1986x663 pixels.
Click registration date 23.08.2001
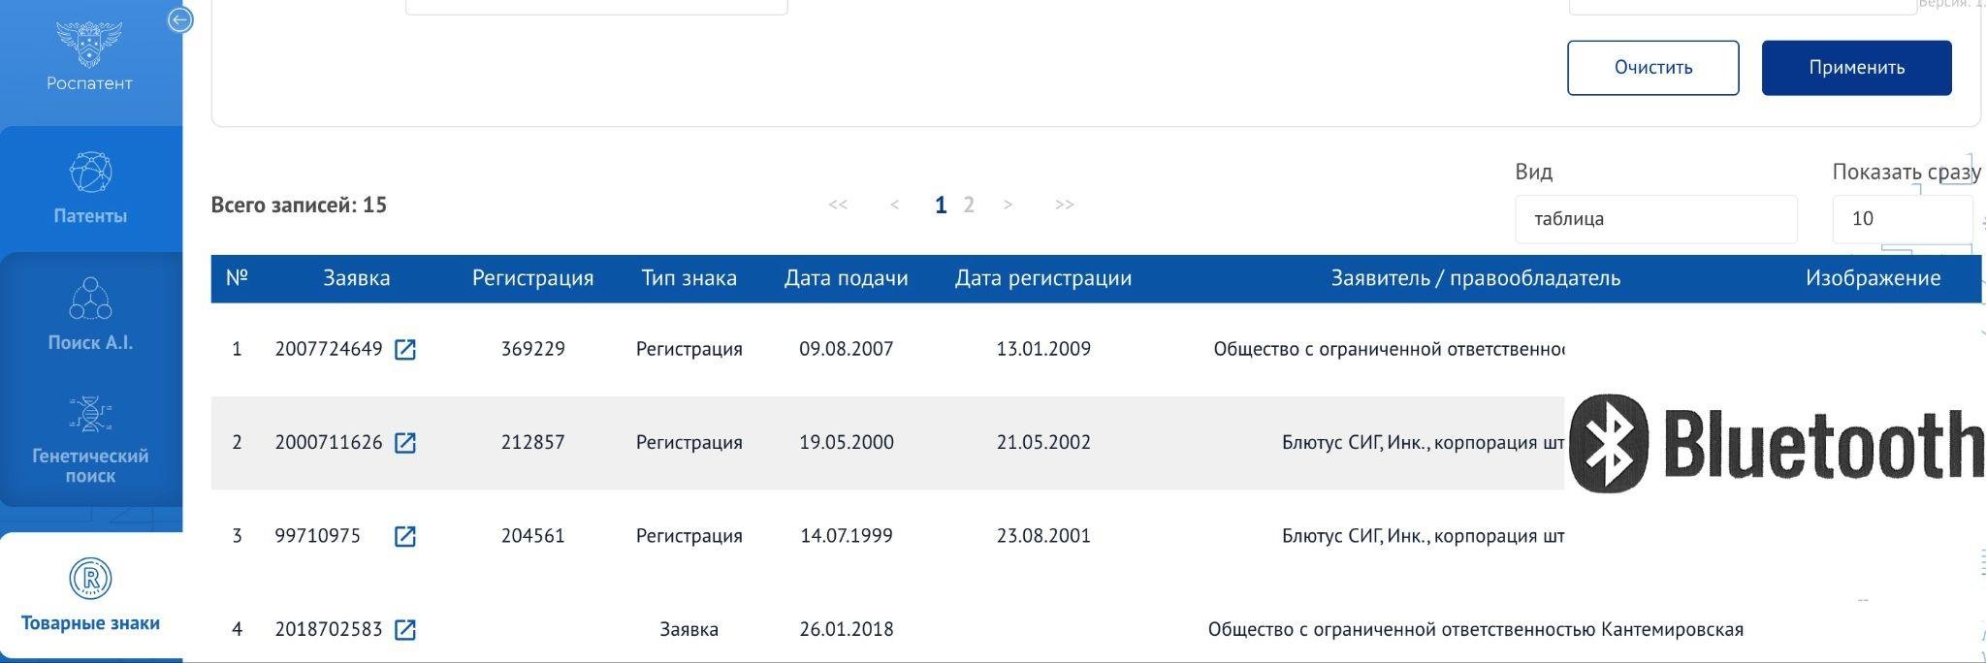tap(1043, 536)
